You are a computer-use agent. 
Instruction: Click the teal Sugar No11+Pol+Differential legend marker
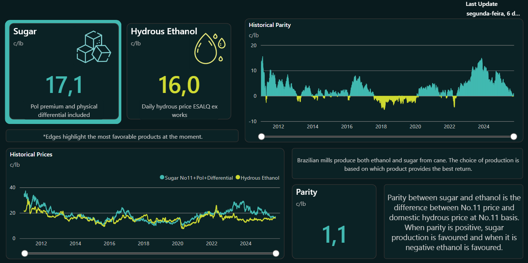tap(162, 178)
